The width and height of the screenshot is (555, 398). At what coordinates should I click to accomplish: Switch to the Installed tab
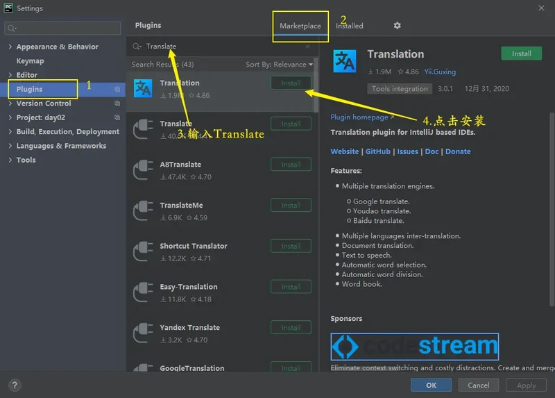click(350, 26)
